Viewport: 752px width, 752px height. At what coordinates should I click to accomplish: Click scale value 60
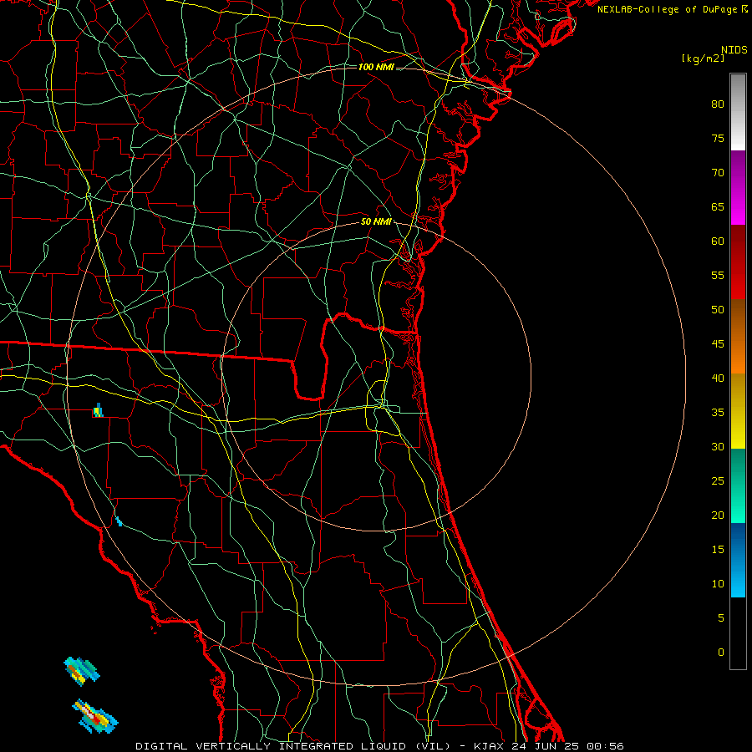click(x=718, y=241)
